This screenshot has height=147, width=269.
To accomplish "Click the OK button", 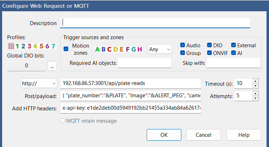I will point(164,135).
